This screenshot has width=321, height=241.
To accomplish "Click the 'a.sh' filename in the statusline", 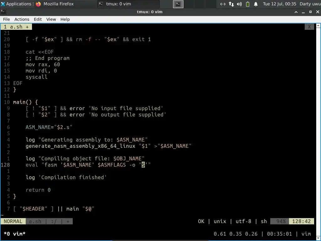I will (x=35, y=221).
